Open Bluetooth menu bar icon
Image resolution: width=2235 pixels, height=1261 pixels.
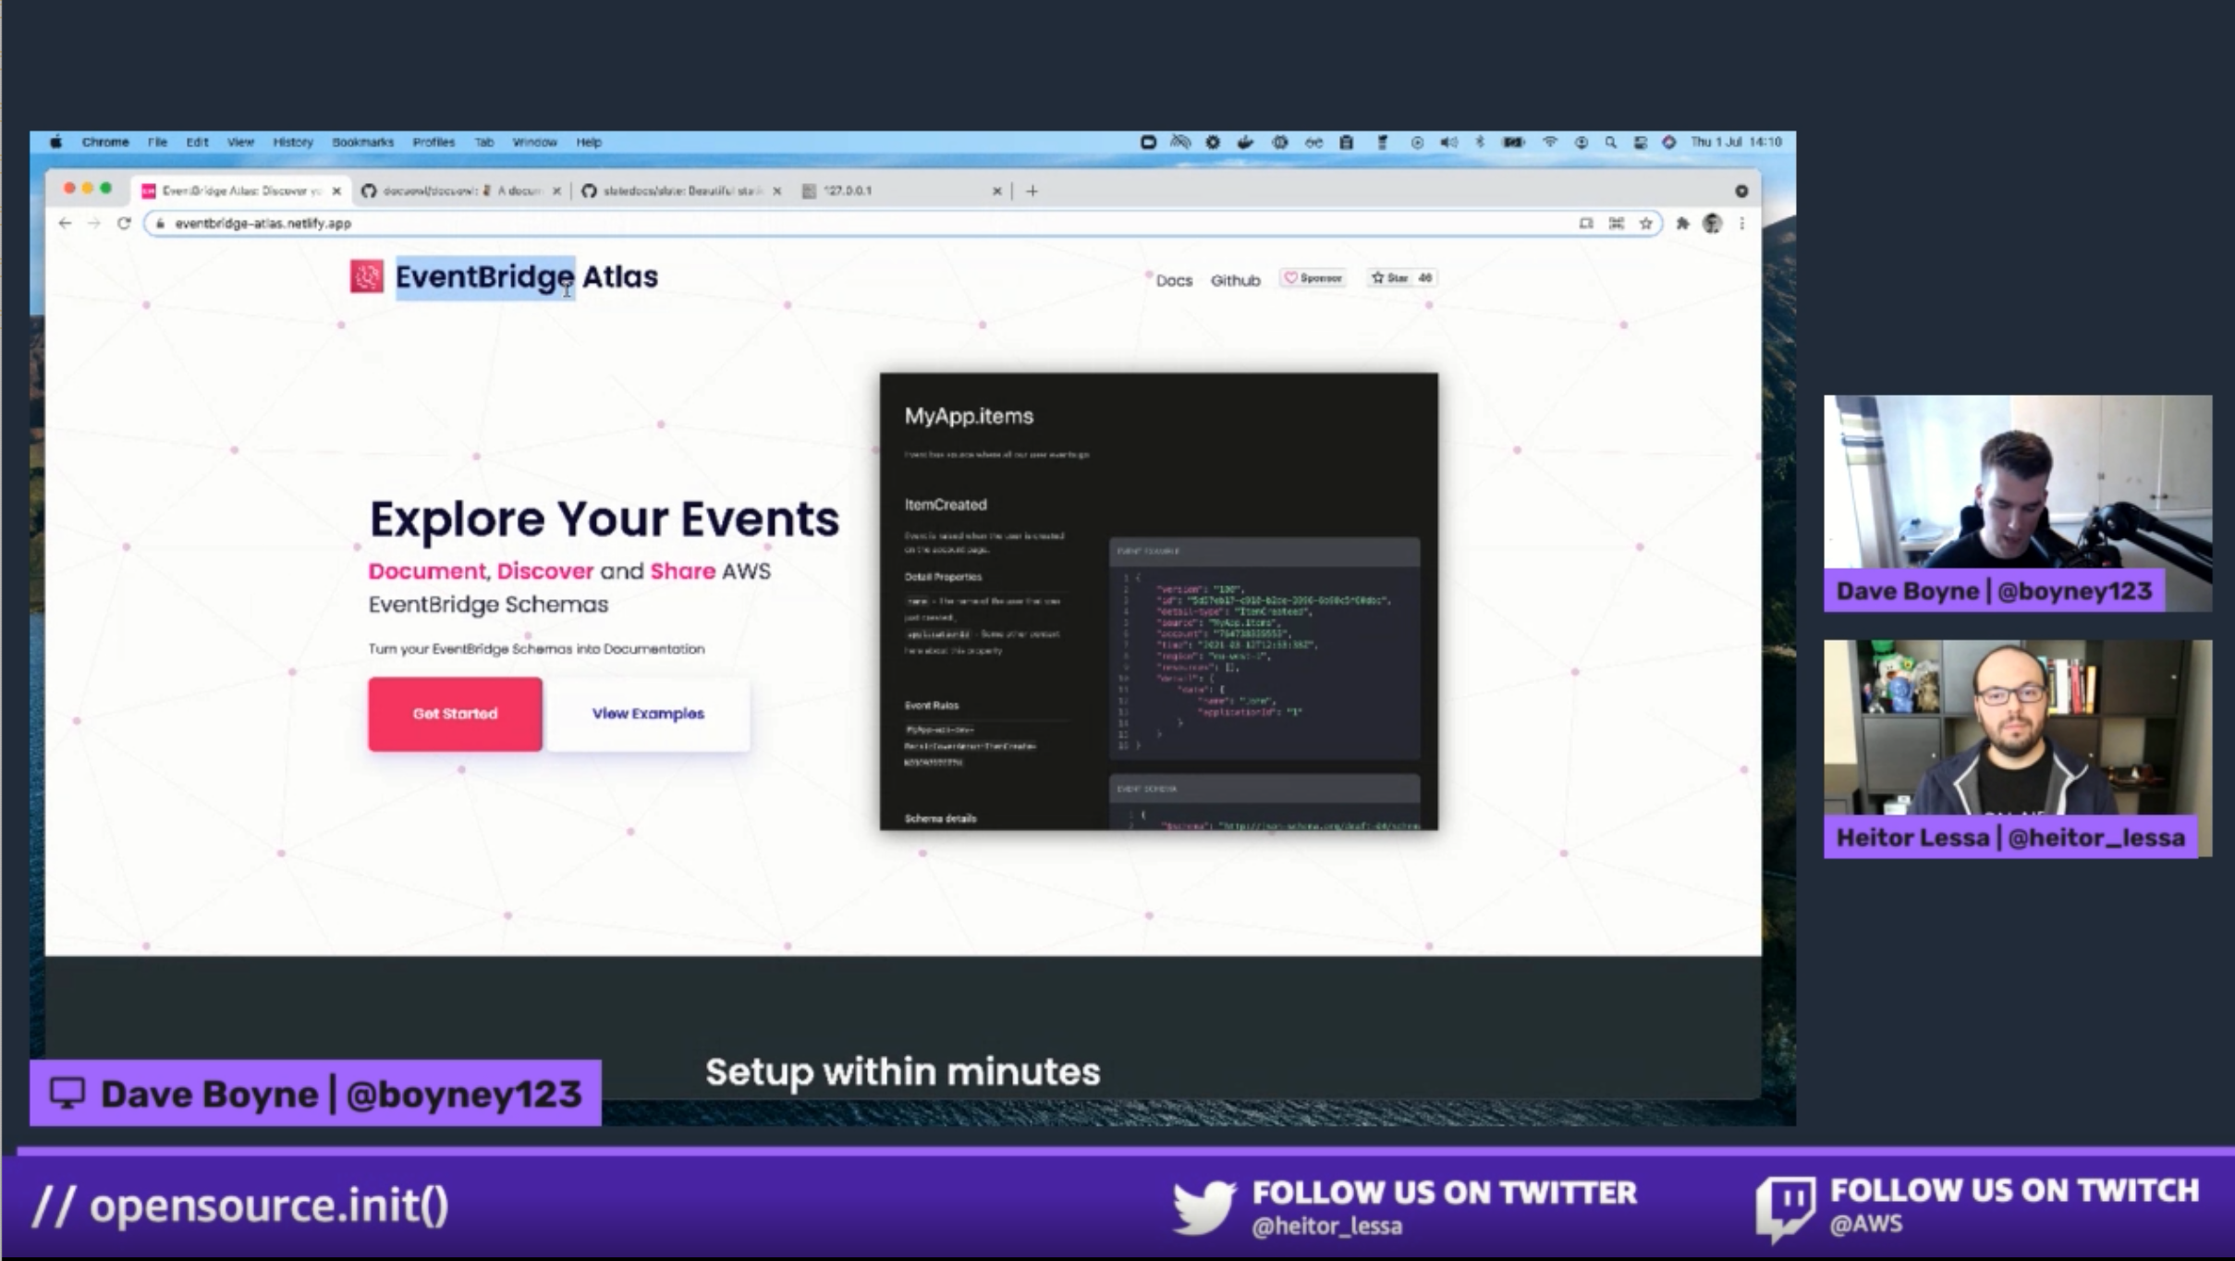click(x=1480, y=142)
